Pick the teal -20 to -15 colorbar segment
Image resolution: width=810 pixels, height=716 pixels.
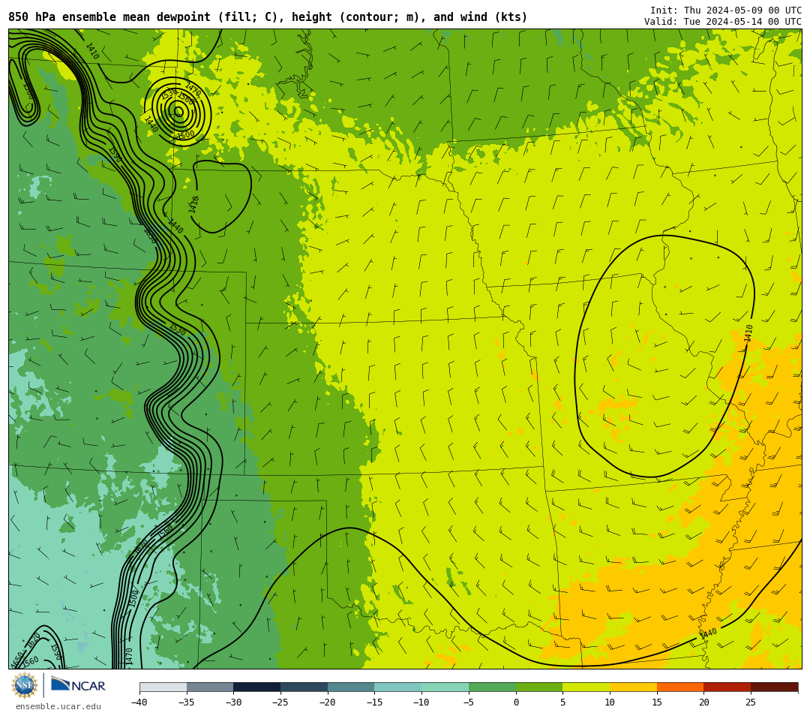(x=351, y=687)
